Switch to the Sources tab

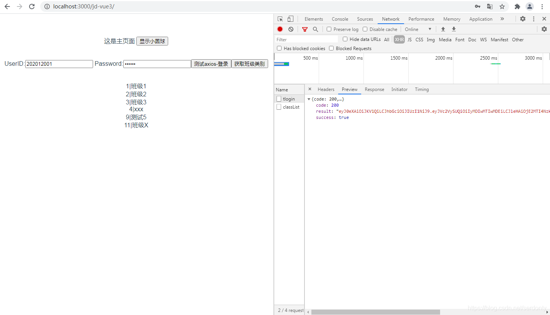pos(365,19)
